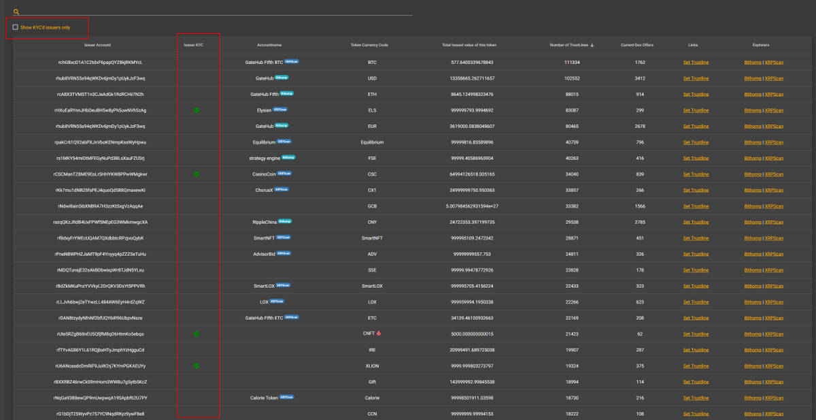Screen dimensions: 816x420
Task: Click the XRPScan badge beside the SmartNFT account name
Action: [x=284, y=238]
